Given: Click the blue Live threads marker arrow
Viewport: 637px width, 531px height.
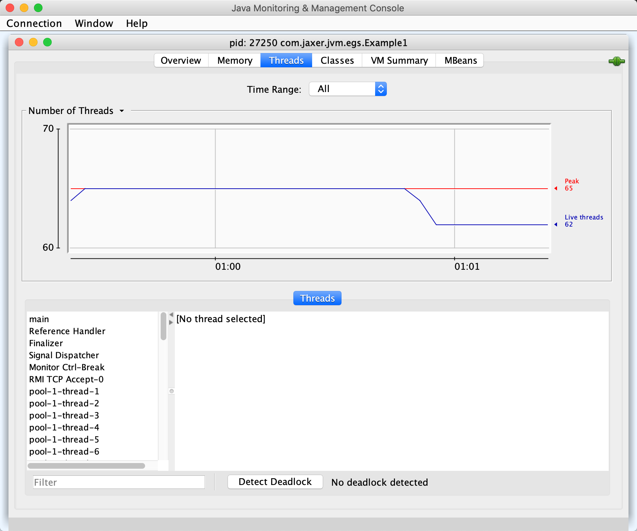Looking at the screenshot, I should pos(556,224).
